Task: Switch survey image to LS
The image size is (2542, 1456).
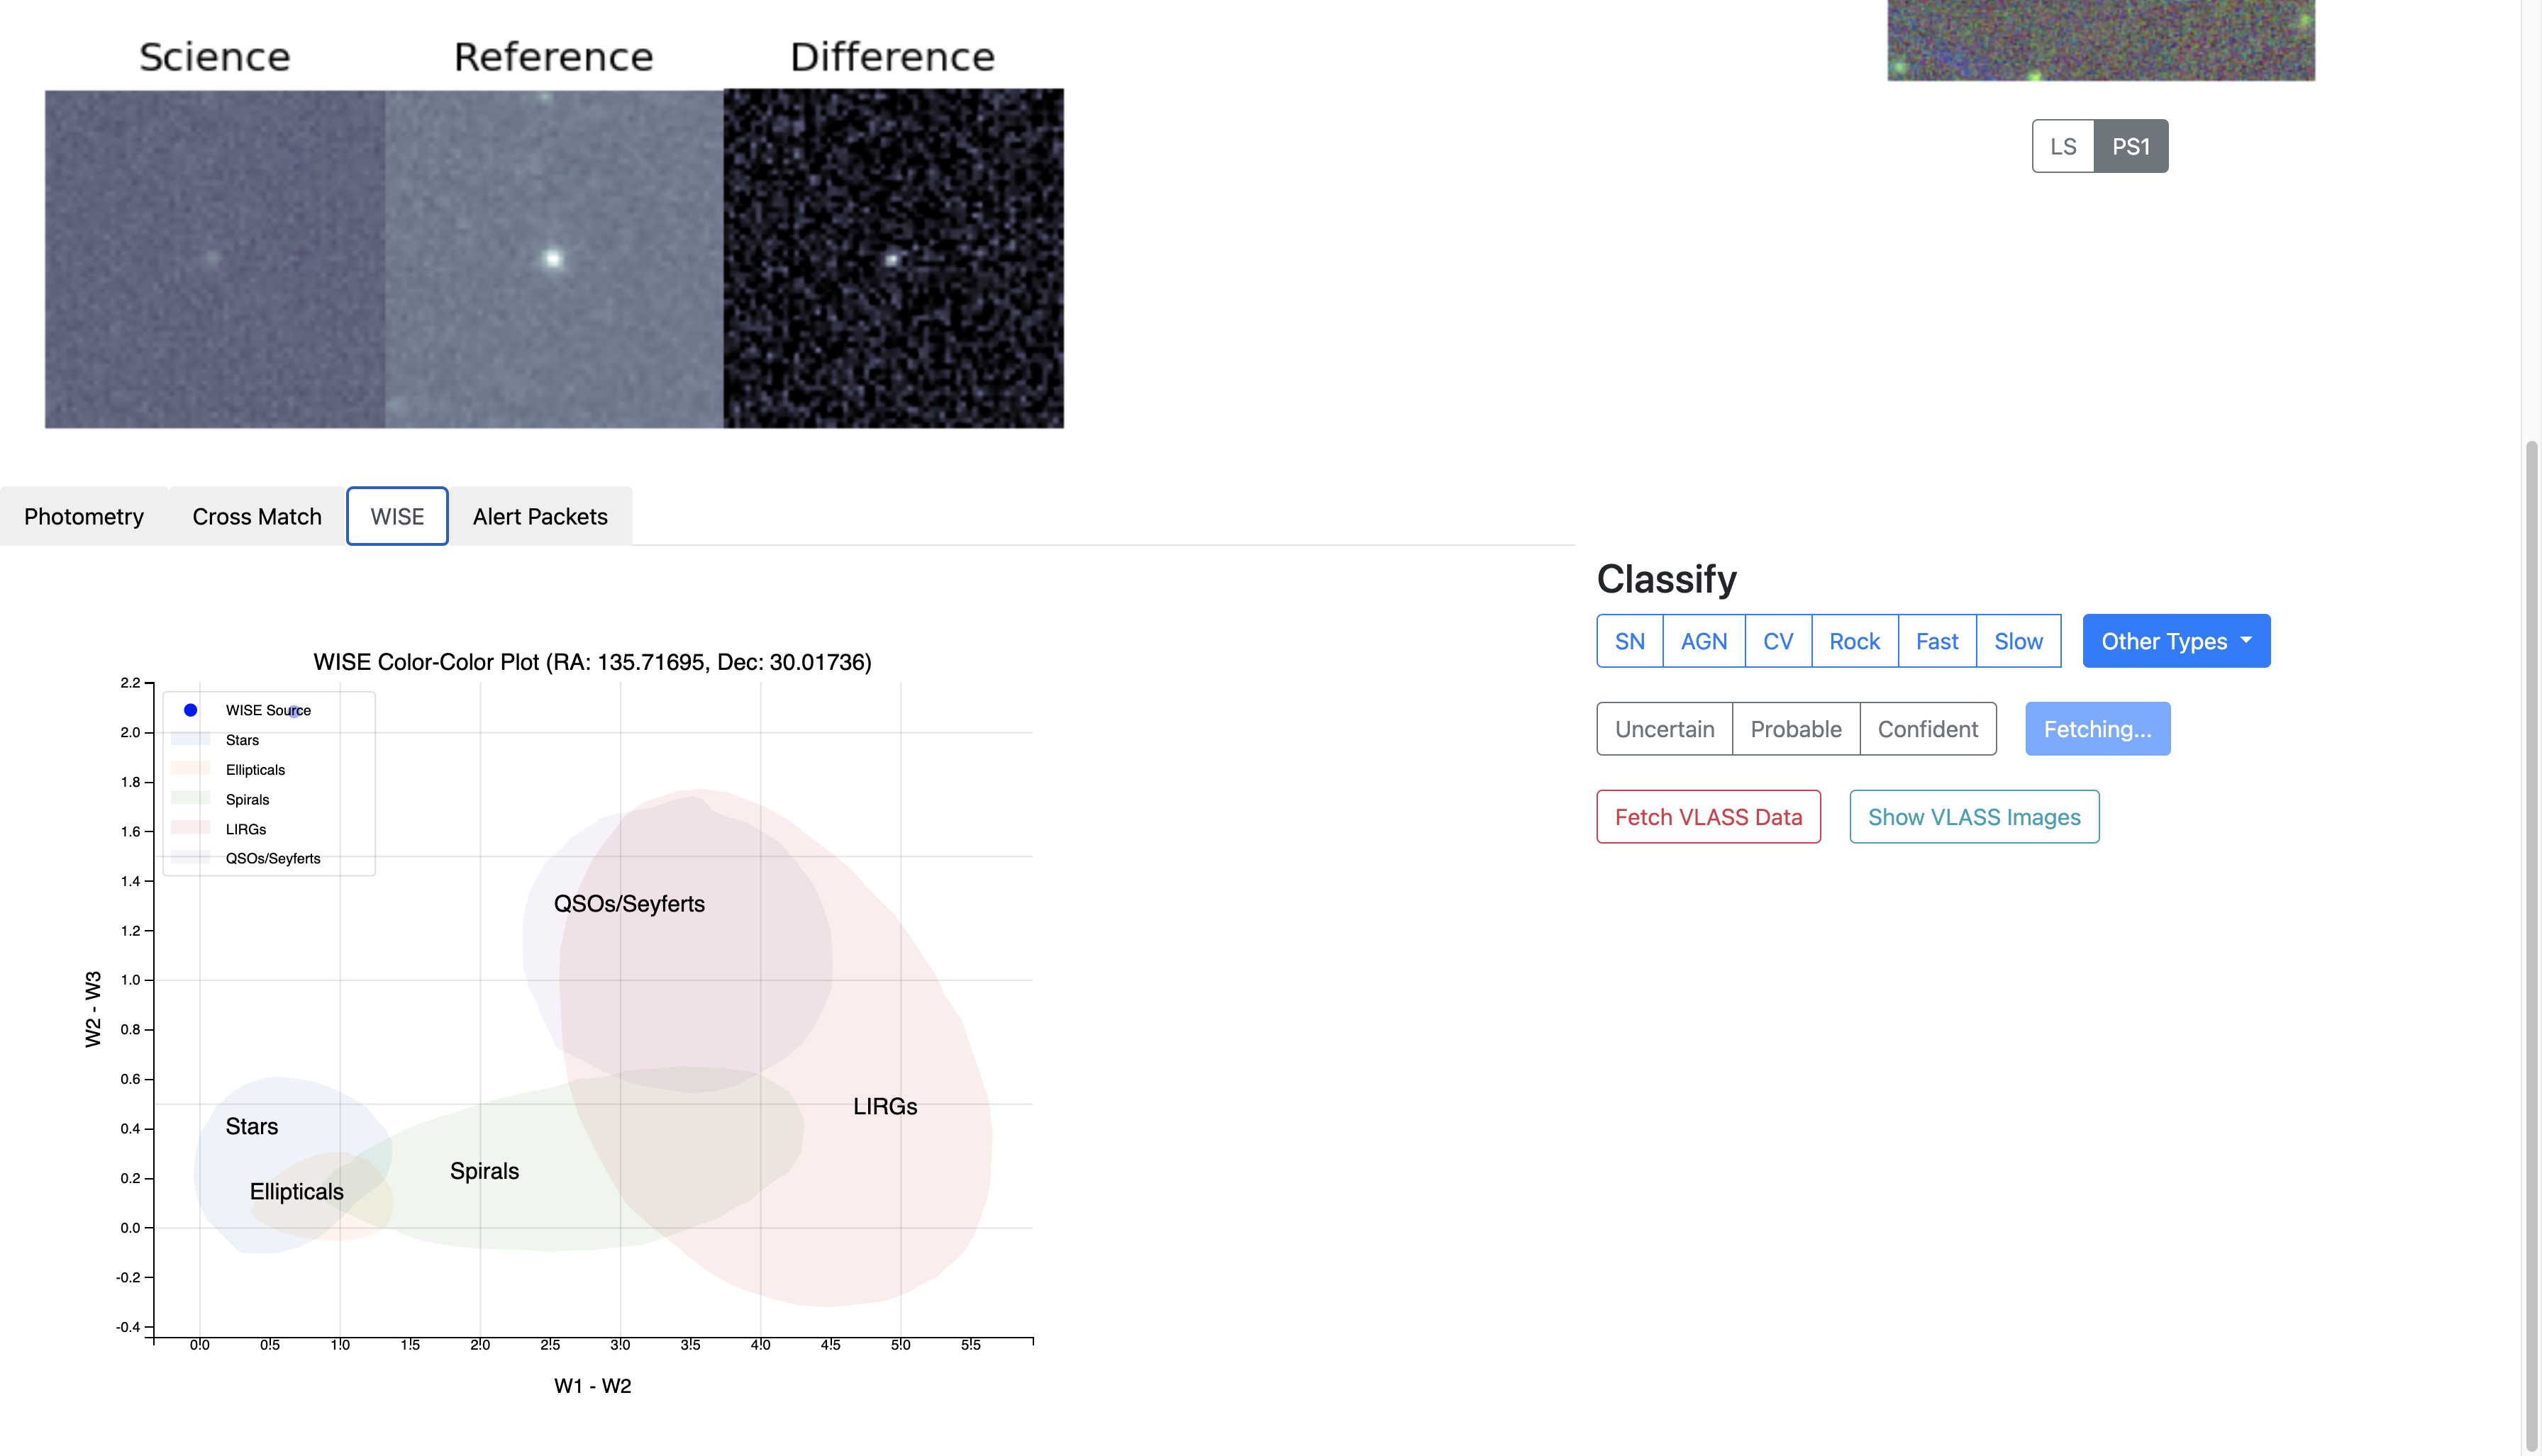Action: [2063, 146]
